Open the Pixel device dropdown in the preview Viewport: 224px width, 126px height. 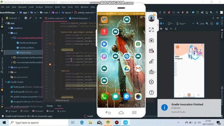[x=181, y=23]
